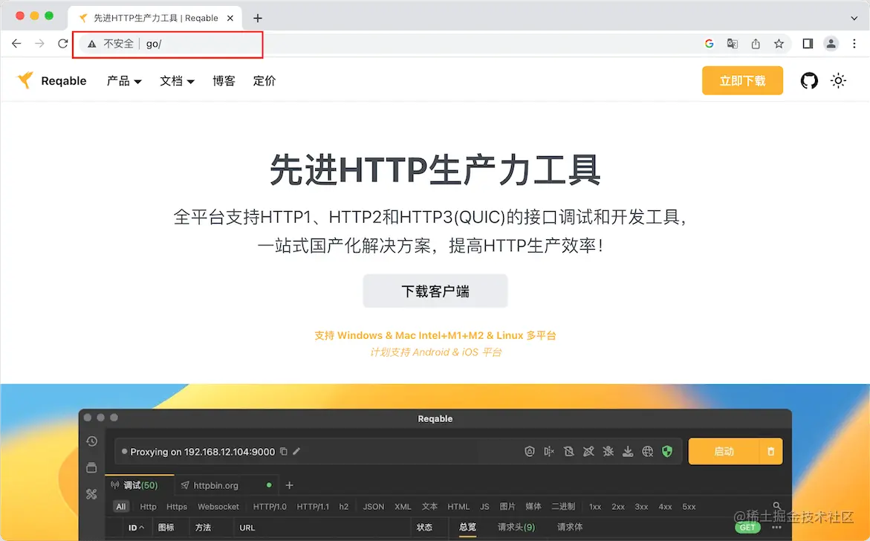Open the three-dot more menu beside GET
The height and width of the screenshot is (541, 870).
tap(776, 527)
